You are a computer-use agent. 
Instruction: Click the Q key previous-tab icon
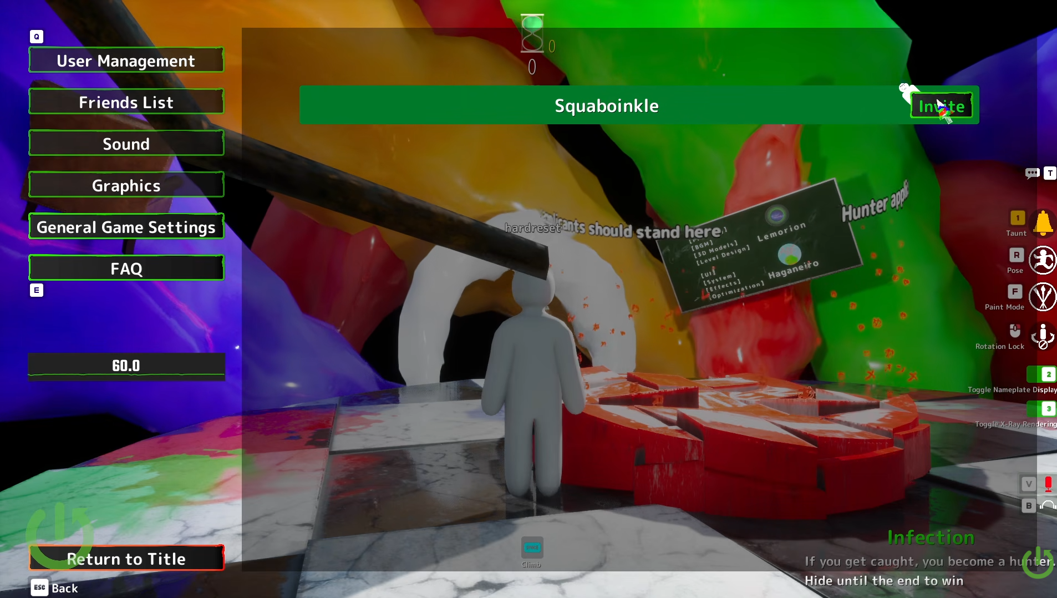pos(37,37)
